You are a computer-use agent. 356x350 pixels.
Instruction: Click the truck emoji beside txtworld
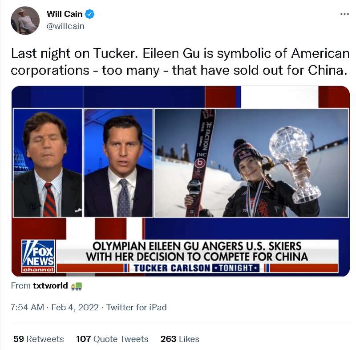pos(77,286)
